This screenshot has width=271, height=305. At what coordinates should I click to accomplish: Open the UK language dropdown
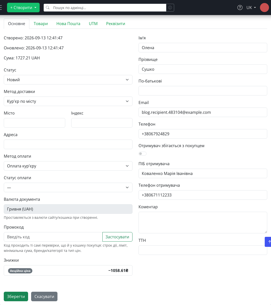click(251, 8)
